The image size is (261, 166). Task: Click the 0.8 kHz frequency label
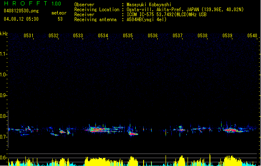pos(3,116)
